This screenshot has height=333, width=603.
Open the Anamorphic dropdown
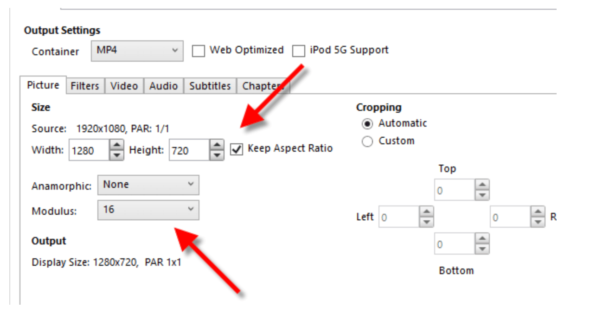[x=148, y=185]
